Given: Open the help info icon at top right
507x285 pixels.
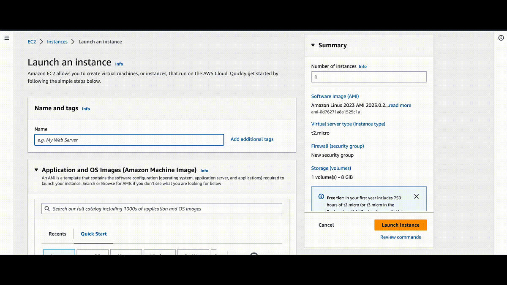Looking at the screenshot, I should (501, 38).
